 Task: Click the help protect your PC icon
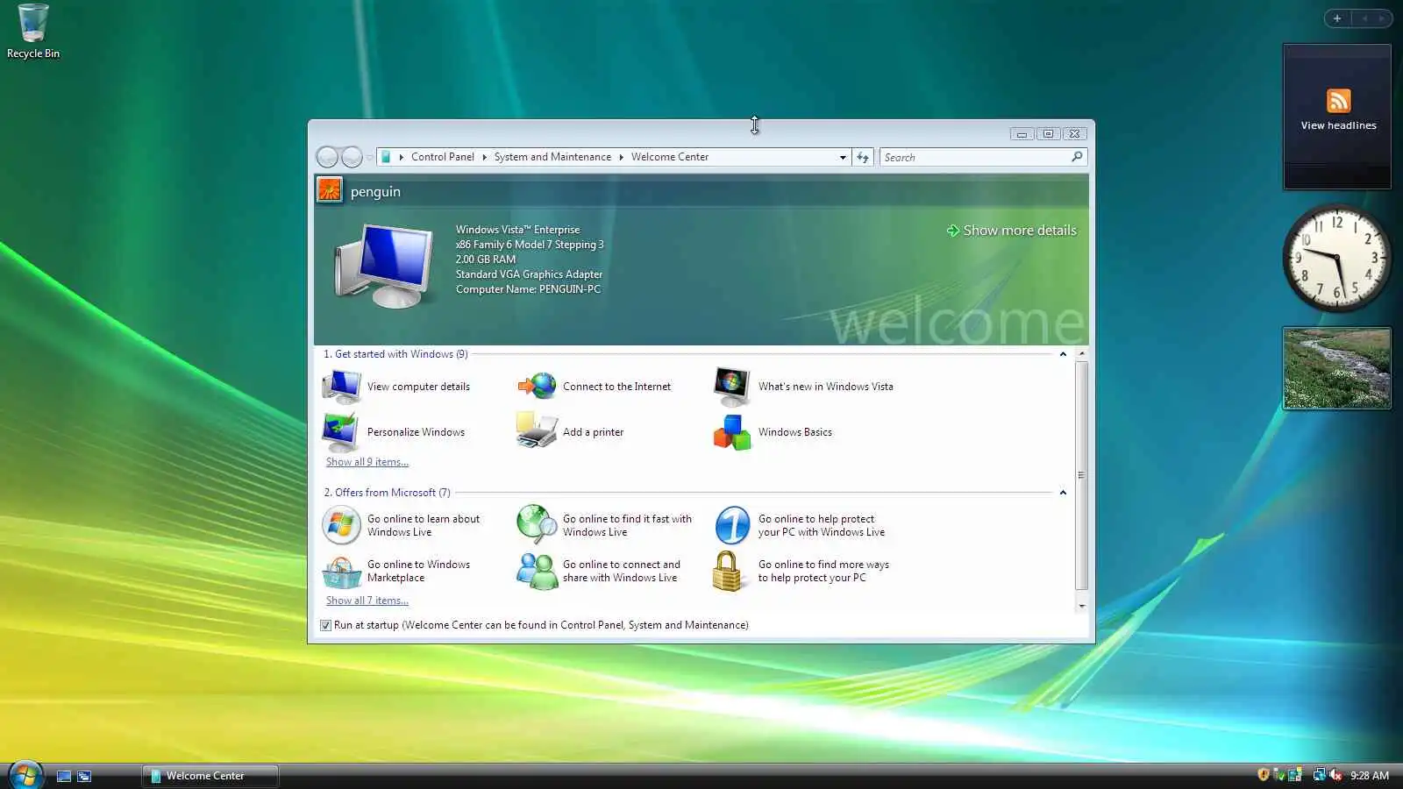coord(732,525)
